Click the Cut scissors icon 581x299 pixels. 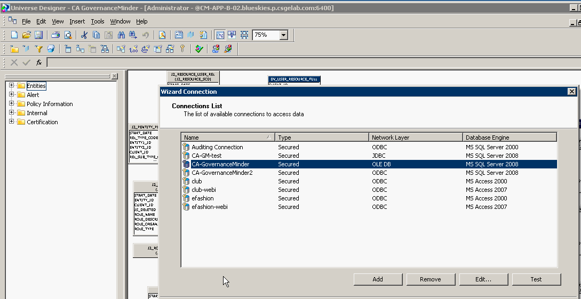pos(84,35)
